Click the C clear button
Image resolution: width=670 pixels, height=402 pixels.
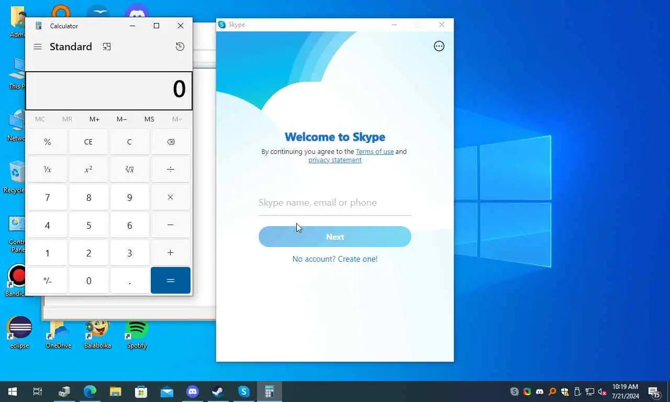(x=130, y=142)
